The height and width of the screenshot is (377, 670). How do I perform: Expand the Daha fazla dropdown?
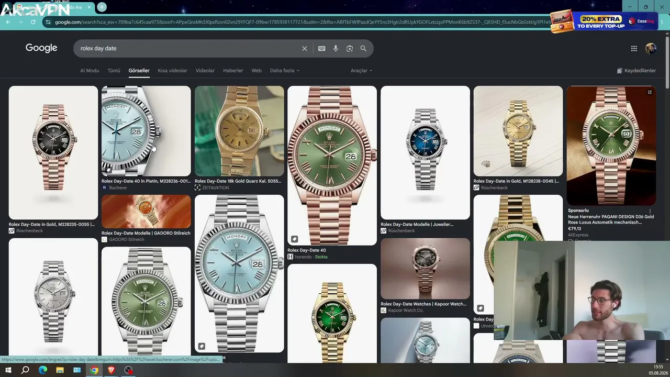(285, 71)
